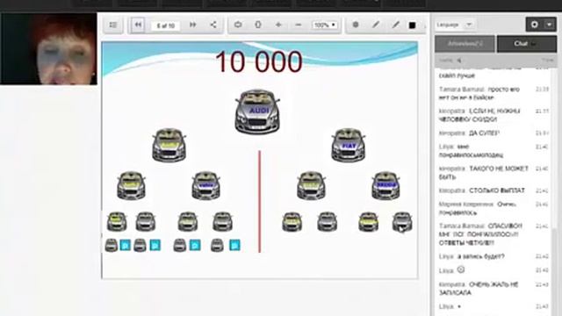The image size is (562, 316).
Task: Click the red 10 000 heading
Action: [259, 61]
